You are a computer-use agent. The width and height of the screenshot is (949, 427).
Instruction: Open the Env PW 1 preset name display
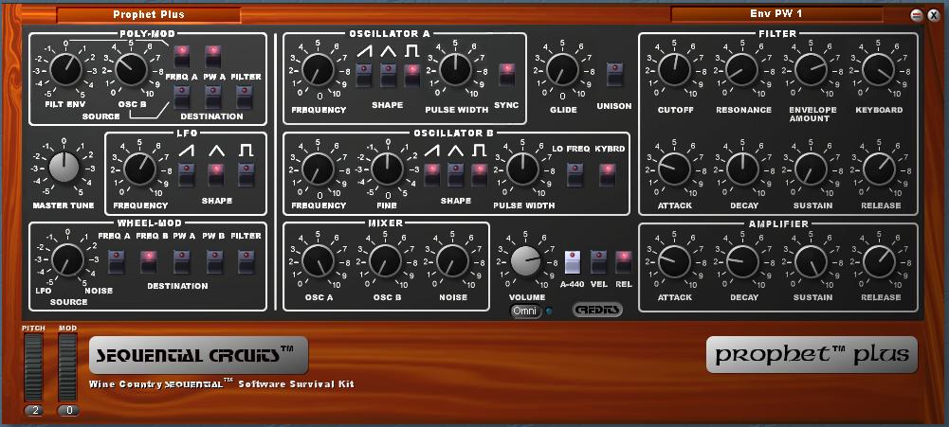[776, 13]
